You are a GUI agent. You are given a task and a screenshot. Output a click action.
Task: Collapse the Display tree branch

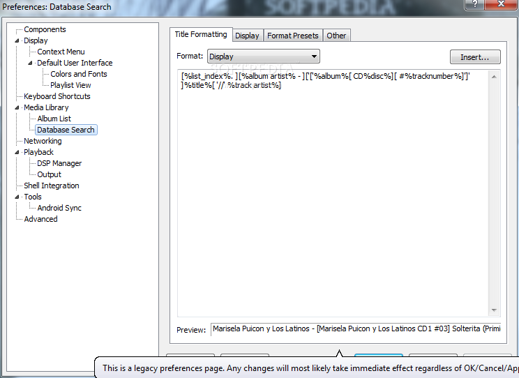tap(17, 40)
